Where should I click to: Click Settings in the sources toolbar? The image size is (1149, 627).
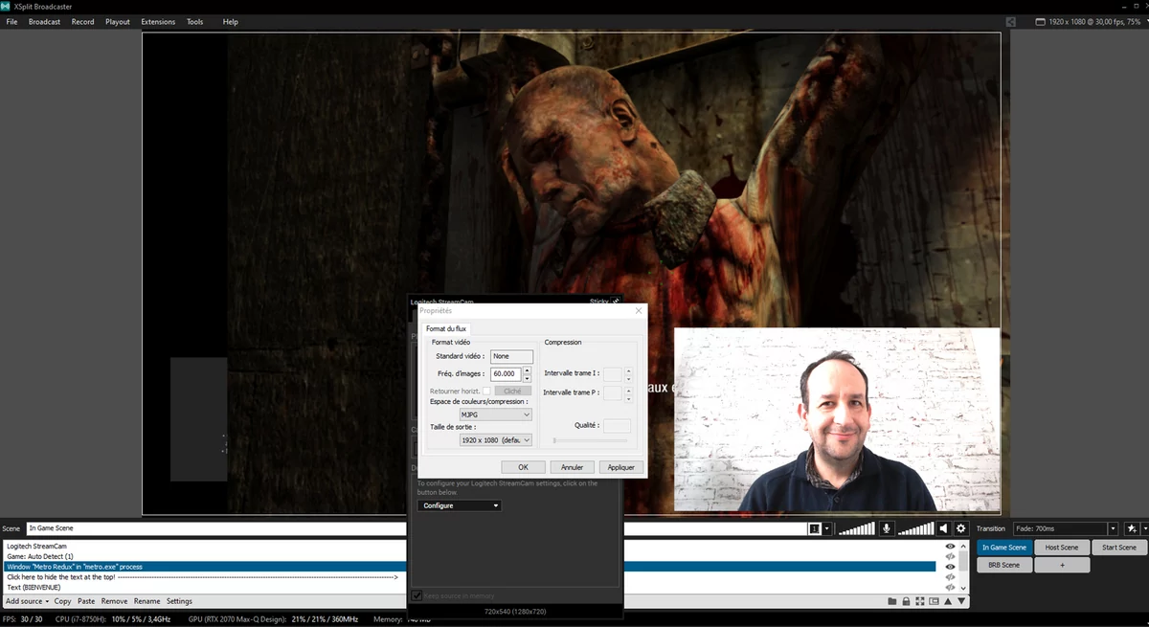pos(179,601)
